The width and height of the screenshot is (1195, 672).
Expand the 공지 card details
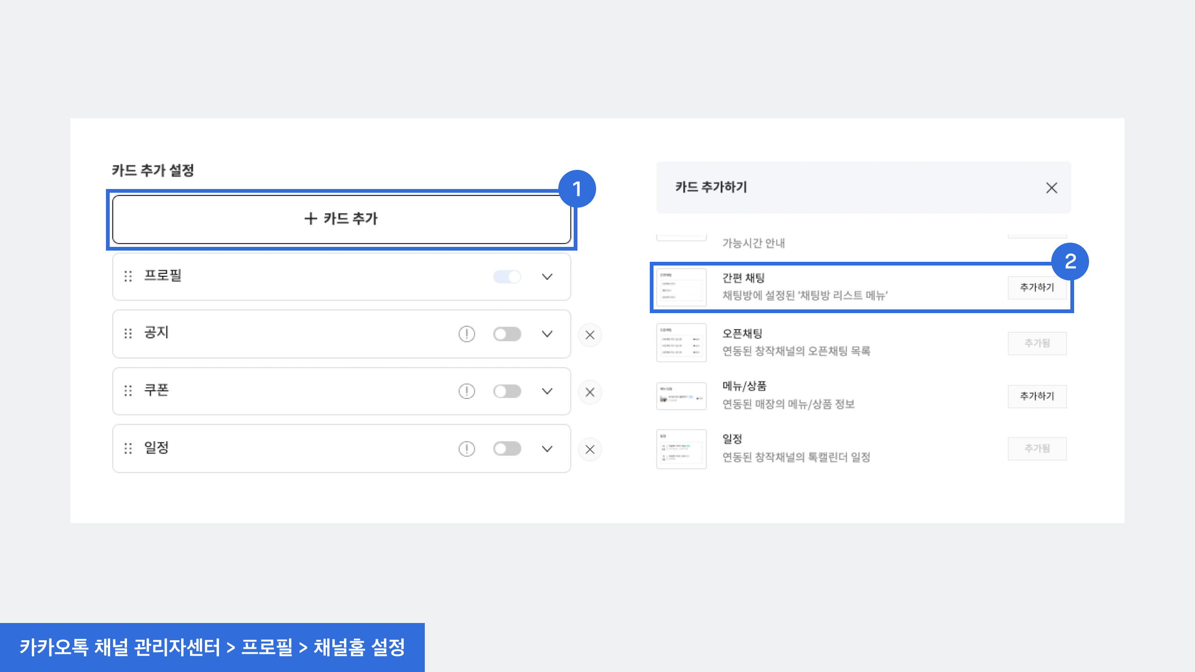pyautogui.click(x=547, y=334)
